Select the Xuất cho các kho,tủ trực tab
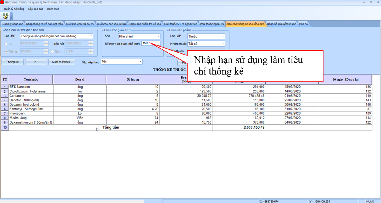381x203 pixels. pos(112,24)
